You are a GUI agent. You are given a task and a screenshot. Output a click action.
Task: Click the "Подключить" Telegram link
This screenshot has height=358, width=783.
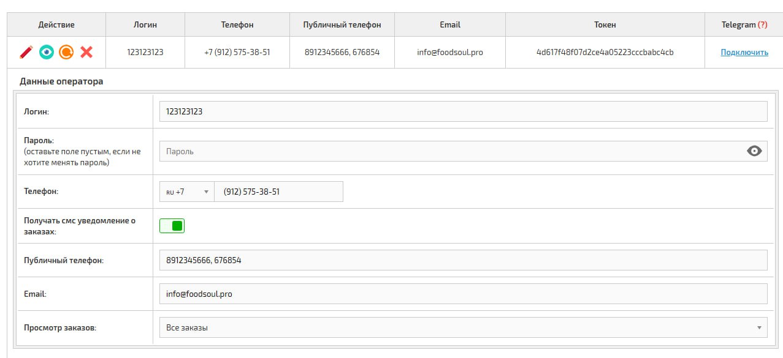[x=744, y=53]
